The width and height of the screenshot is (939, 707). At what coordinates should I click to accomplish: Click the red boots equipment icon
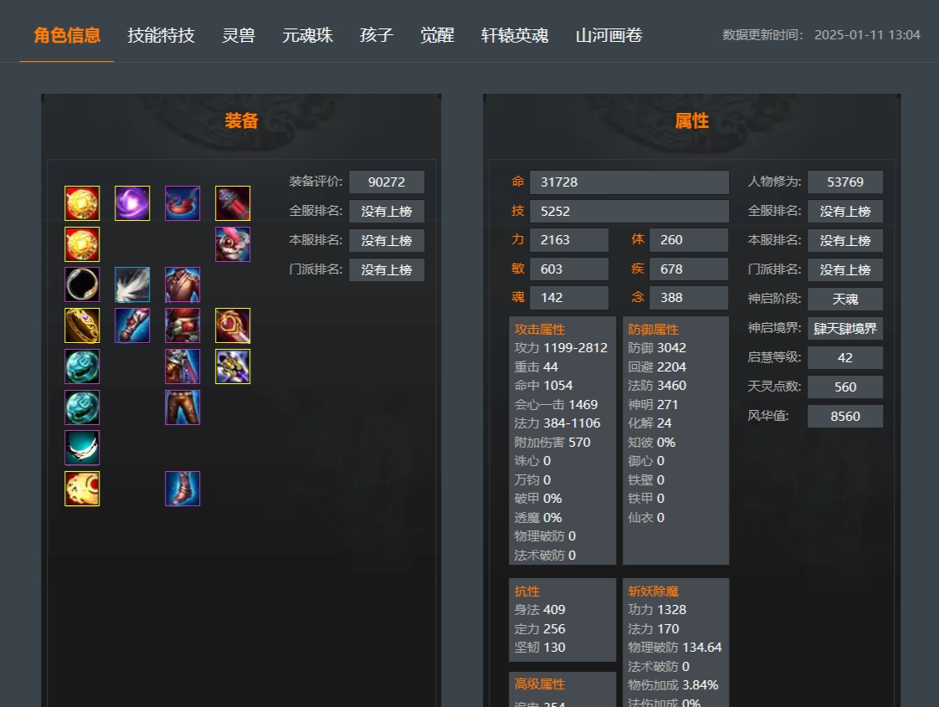[182, 489]
